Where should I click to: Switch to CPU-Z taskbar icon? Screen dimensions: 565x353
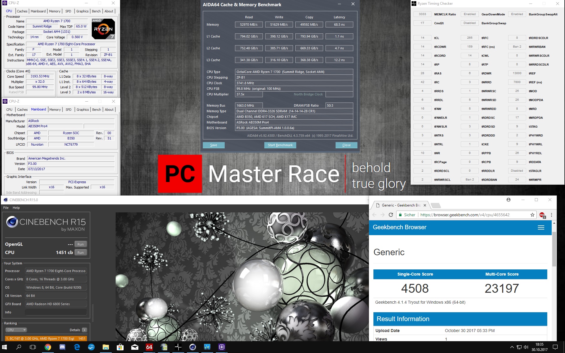point(221,347)
